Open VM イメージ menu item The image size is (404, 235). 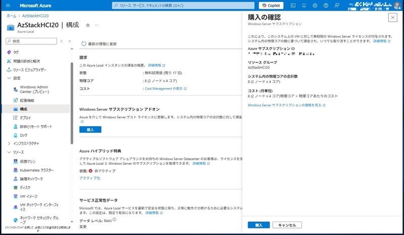tap(29, 196)
